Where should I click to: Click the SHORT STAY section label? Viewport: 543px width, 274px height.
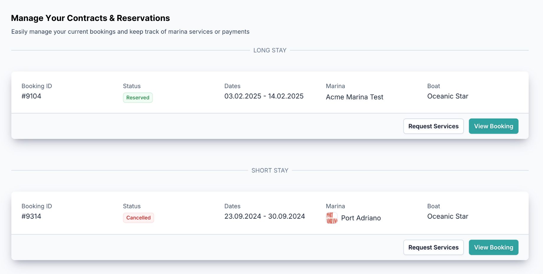[270, 170]
